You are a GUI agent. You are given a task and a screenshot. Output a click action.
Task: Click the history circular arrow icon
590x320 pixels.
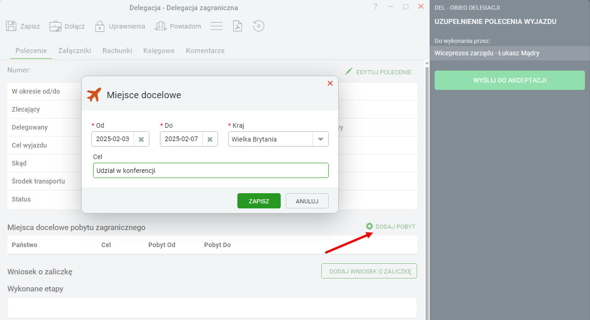[259, 26]
